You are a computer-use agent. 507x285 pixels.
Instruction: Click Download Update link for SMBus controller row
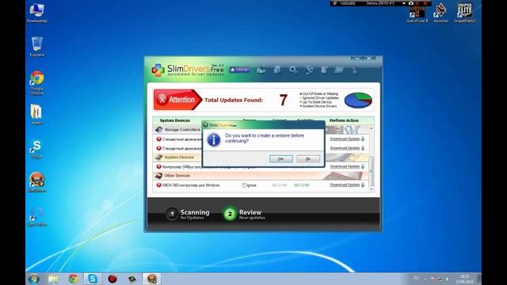click(345, 166)
